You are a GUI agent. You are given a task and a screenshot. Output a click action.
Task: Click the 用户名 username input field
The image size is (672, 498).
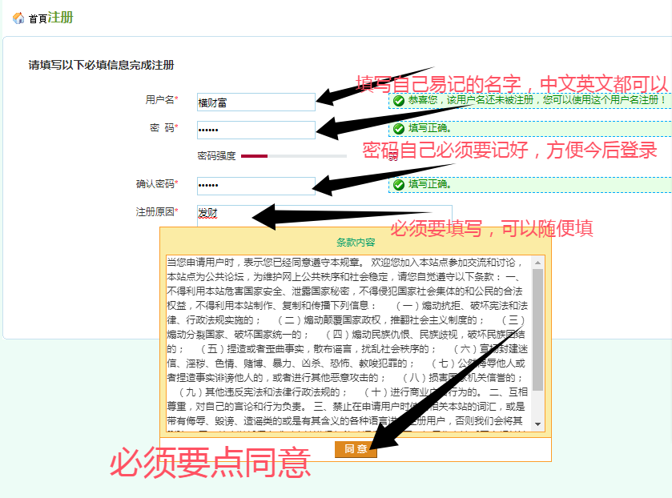point(256,102)
